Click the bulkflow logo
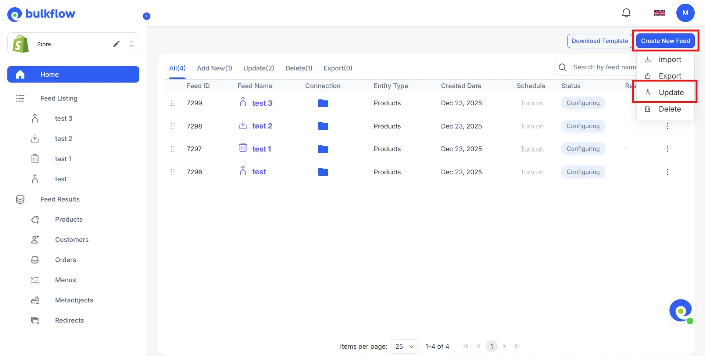 click(41, 14)
